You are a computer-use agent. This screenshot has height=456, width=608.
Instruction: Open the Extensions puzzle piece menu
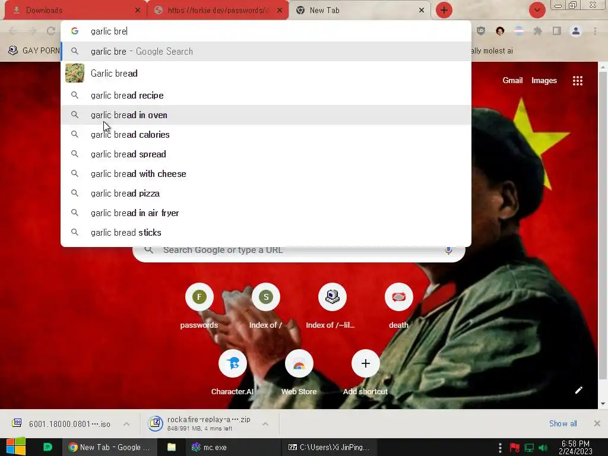tap(538, 31)
